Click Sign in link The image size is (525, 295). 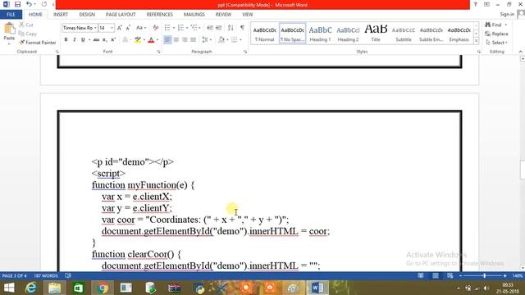pos(507,15)
